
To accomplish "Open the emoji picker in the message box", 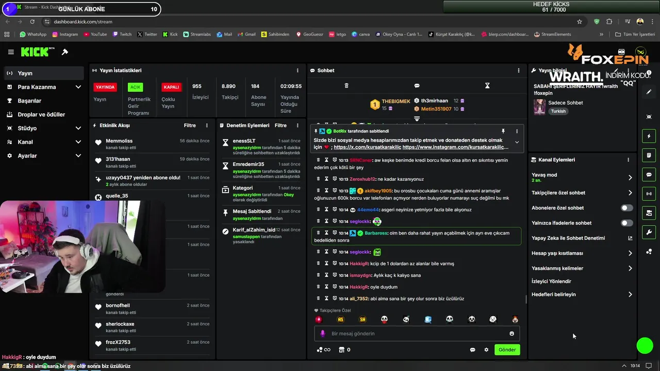I will click(x=512, y=333).
